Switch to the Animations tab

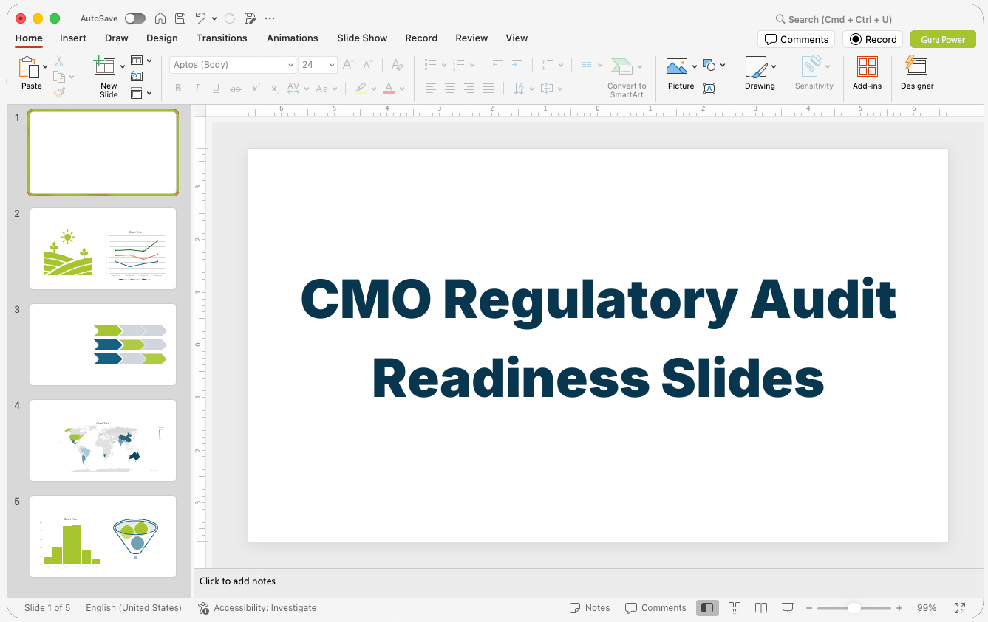(293, 38)
